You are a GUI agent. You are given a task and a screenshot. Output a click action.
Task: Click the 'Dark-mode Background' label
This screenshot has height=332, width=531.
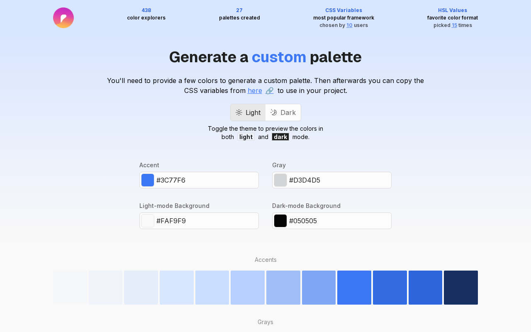pos(306,206)
